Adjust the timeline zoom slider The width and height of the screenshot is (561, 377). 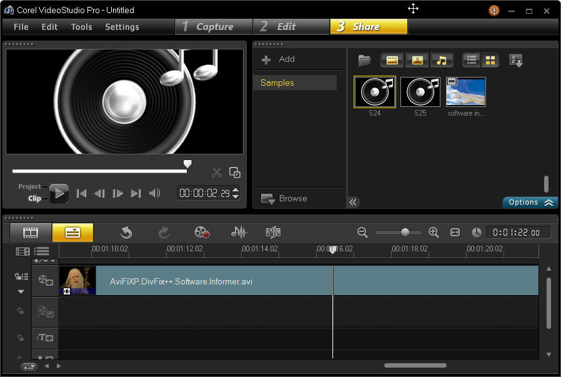click(405, 233)
